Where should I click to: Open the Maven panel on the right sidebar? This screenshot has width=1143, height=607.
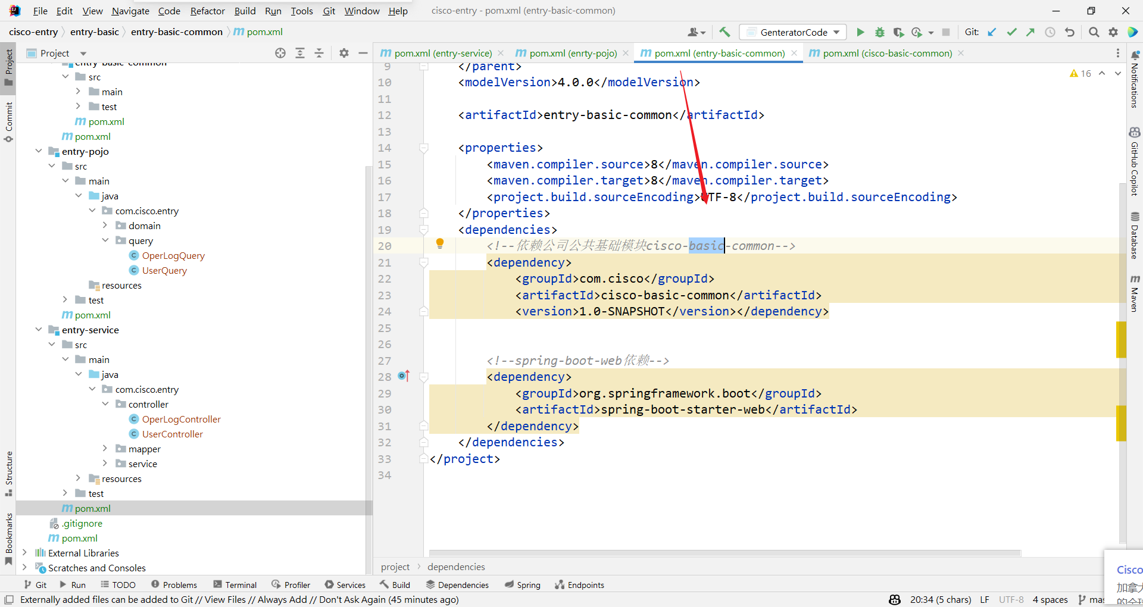1136,291
